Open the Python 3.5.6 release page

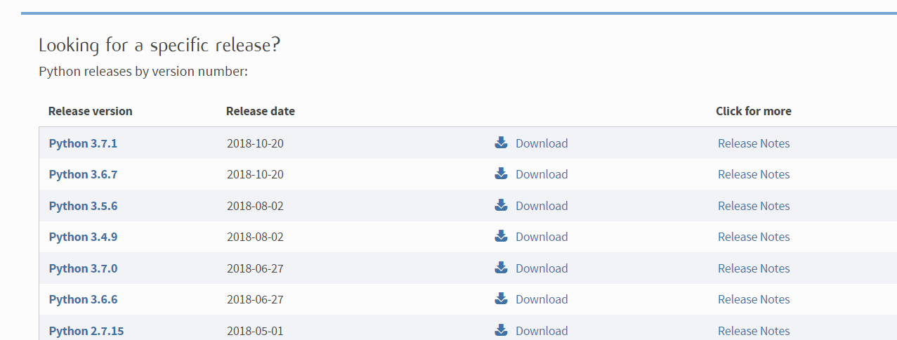click(83, 206)
